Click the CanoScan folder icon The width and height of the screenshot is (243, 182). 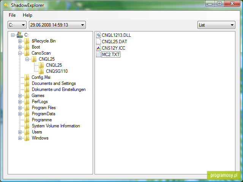click(x=27, y=53)
